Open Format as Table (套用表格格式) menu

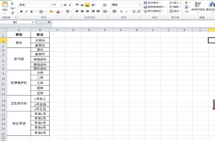point(155,7)
